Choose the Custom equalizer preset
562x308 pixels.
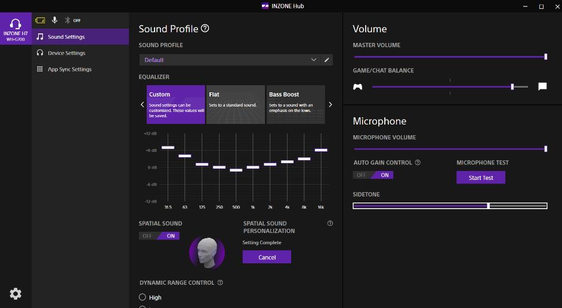tap(175, 104)
